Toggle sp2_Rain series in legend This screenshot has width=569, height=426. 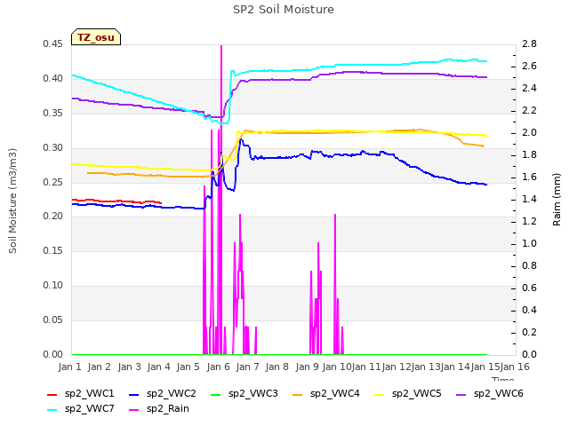coord(159,408)
